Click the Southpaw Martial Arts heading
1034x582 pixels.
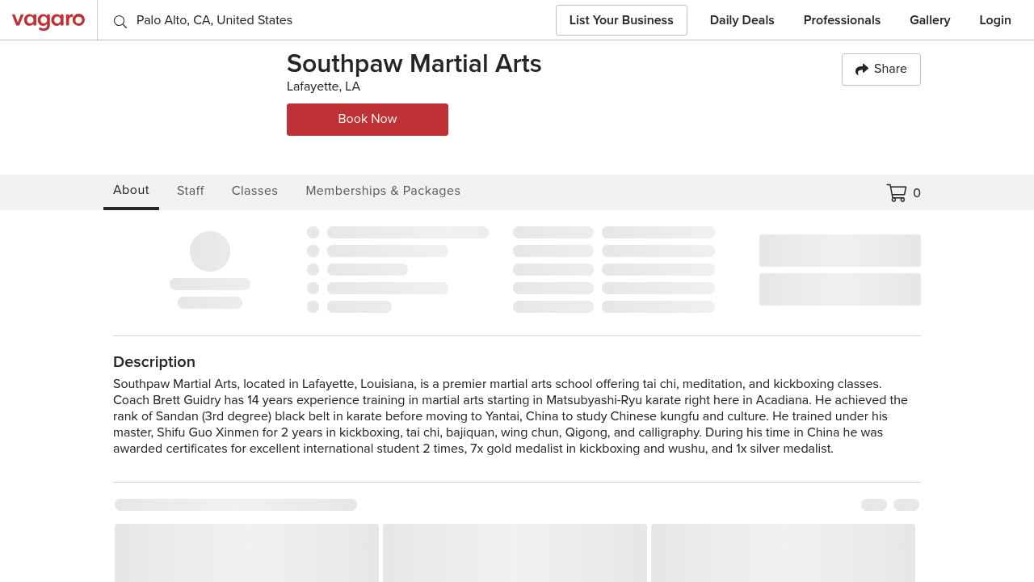pyautogui.click(x=414, y=64)
